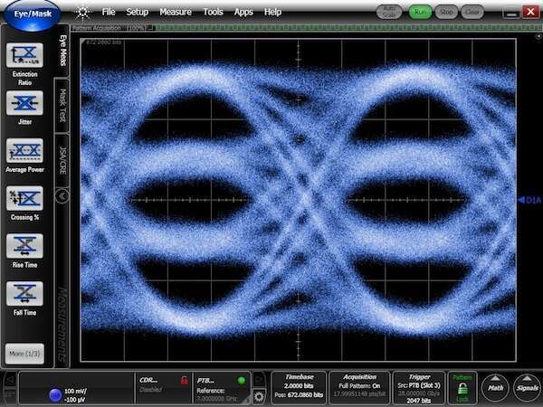This screenshot has width=543, height=407.
Task: Measure Fall Time with sidebar icon
Action: [x=24, y=294]
